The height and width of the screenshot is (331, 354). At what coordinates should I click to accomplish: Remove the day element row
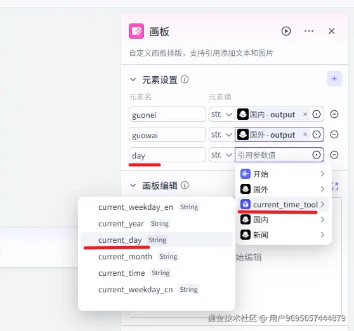pyautogui.click(x=334, y=155)
